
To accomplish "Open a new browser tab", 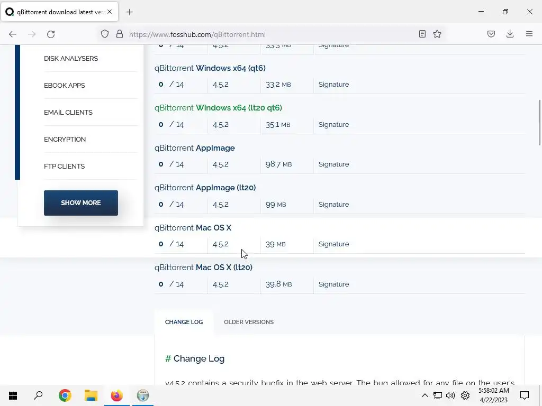I will [x=130, y=12].
